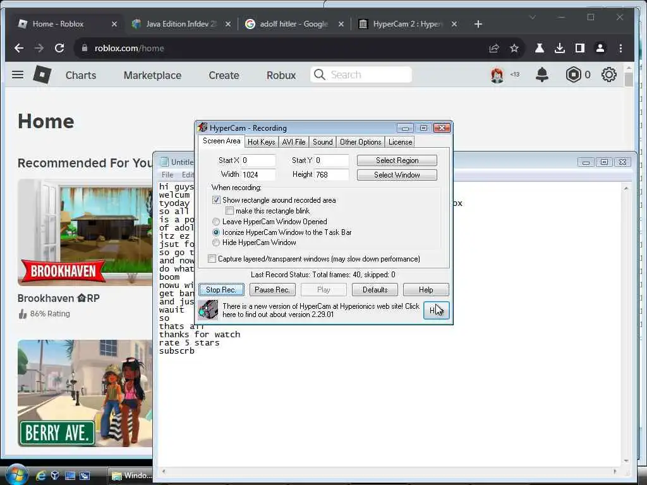This screenshot has height=485, width=647.
Task: Click the HyperCam camera icon in banner
Action: 208,310
